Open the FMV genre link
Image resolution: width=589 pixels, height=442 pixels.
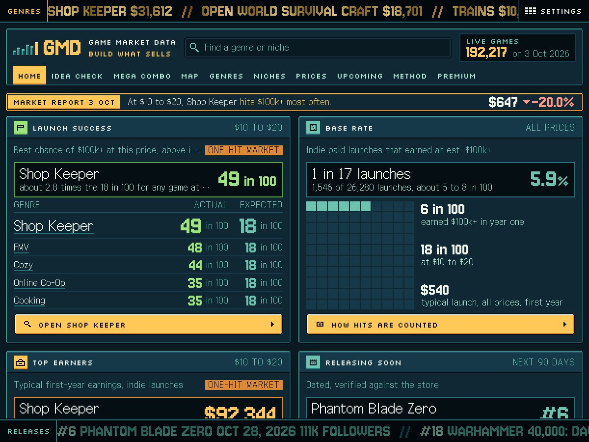(x=21, y=248)
